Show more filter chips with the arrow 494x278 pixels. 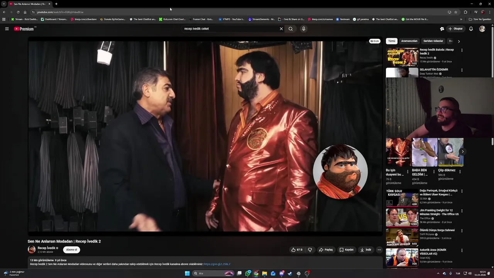click(x=458, y=41)
